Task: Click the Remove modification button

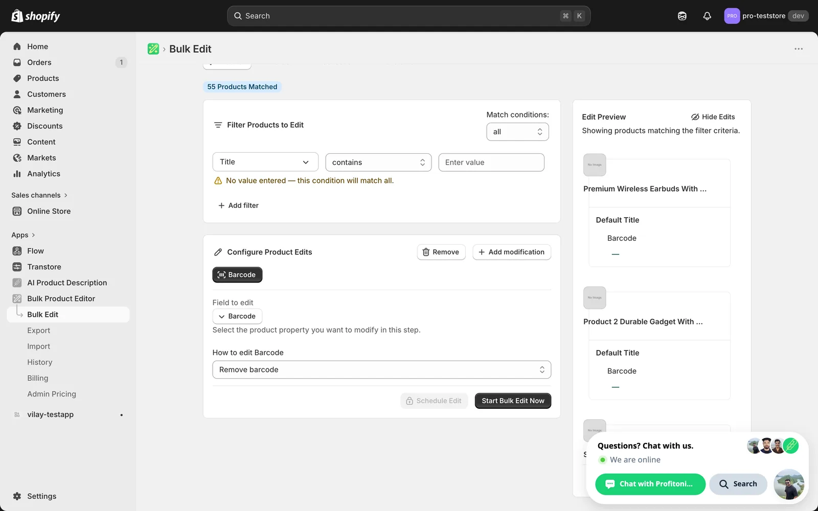Action: (x=441, y=252)
